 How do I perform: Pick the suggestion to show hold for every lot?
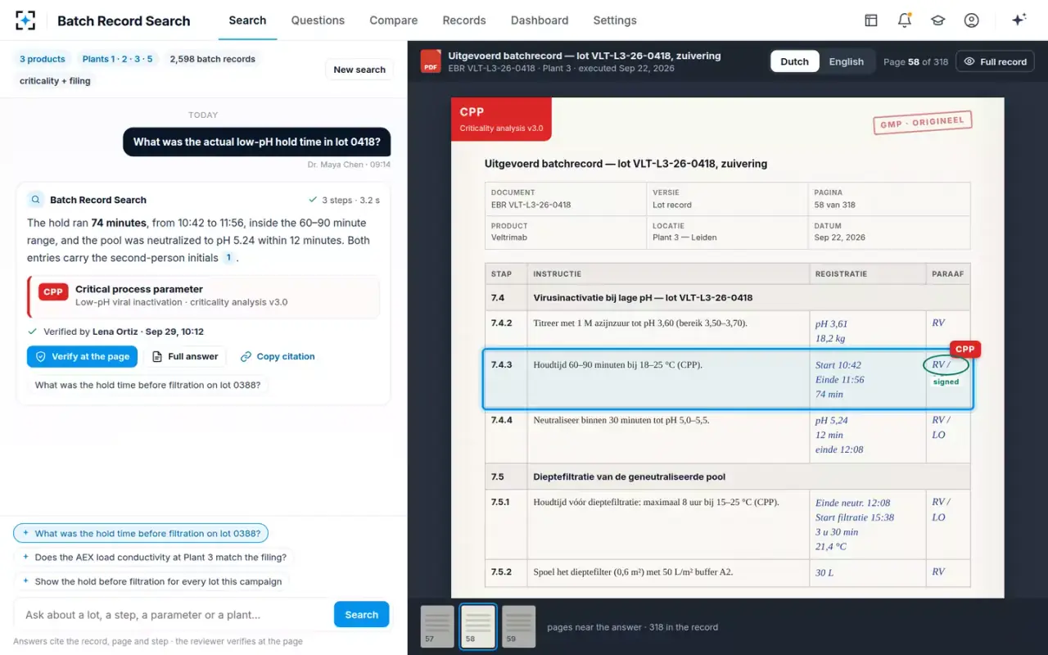[x=151, y=581]
